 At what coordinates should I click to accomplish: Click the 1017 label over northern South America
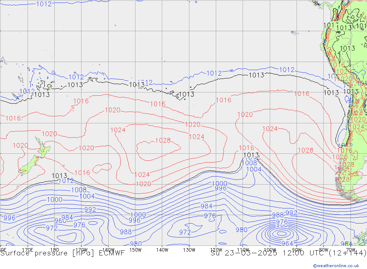331,25
